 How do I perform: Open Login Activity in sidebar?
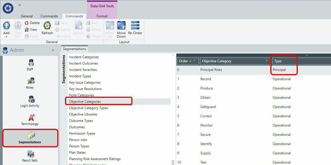click(x=30, y=101)
